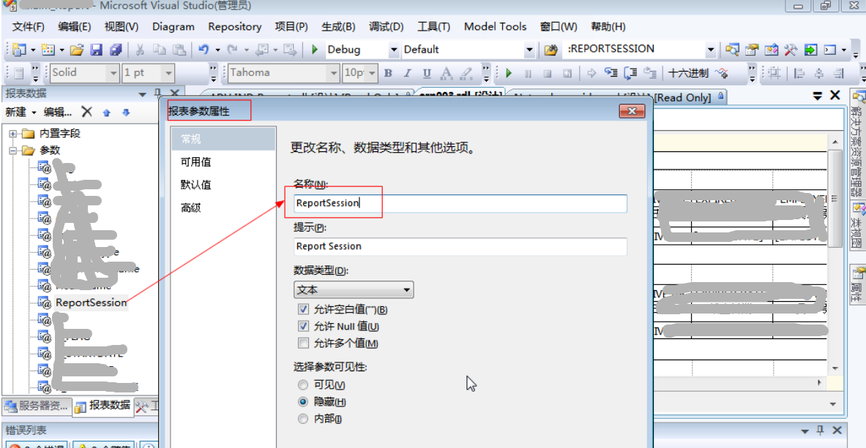Open the 文件(F) menu
Image resolution: width=866 pixels, height=448 pixels.
[x=28, y=26]
